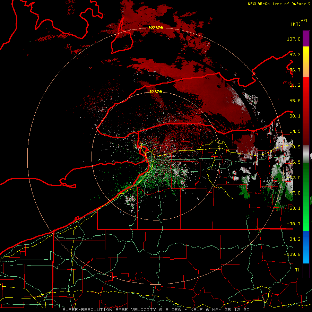Click the -94.2 legend value
This screenshot has height=312, width=312.
tap(294, 239)
